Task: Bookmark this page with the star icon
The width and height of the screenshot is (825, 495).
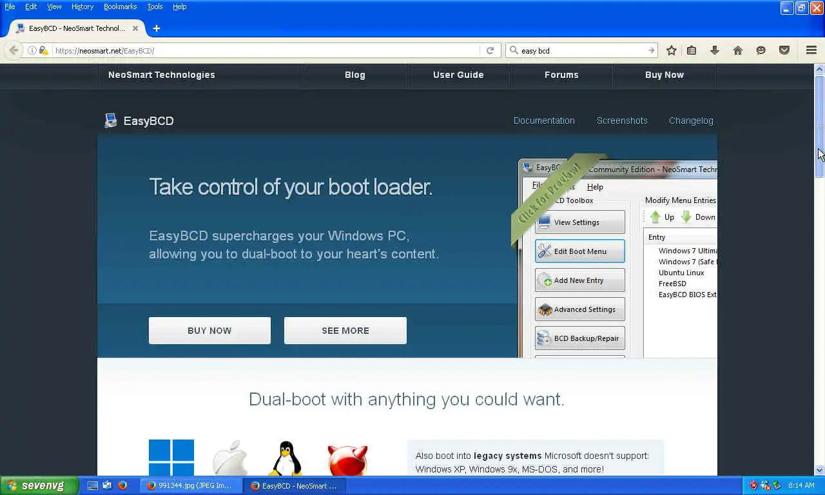Action: point(672,50)
